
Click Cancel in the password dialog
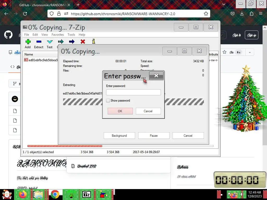click(148, 111)
